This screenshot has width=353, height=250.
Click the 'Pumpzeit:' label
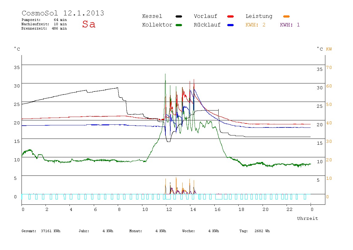(x=31, y=20)
